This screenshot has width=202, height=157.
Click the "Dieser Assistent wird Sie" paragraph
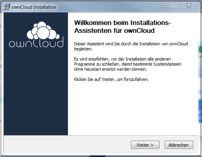(x=131, y=46)
